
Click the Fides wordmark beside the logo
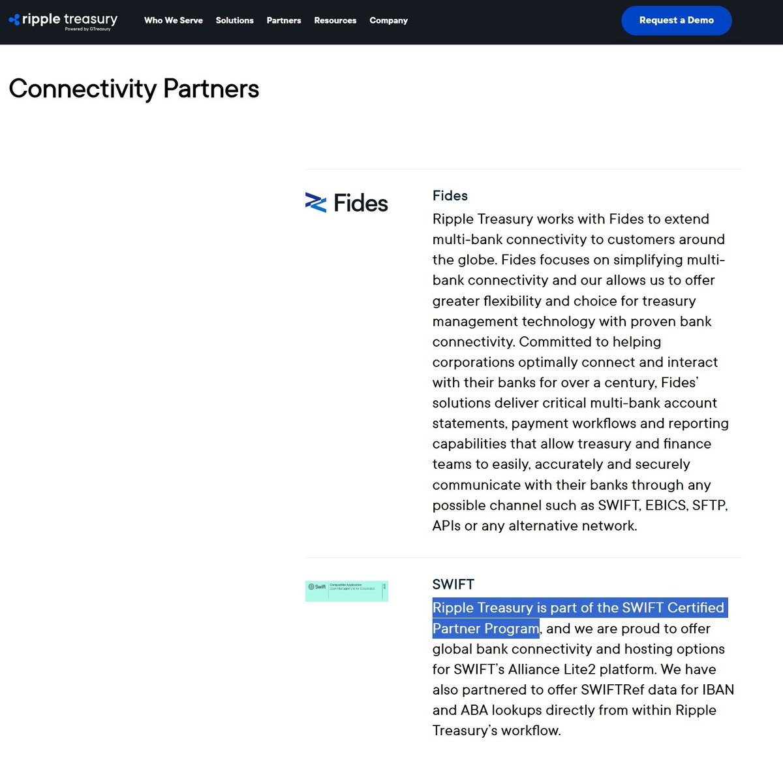coord(361,203)
